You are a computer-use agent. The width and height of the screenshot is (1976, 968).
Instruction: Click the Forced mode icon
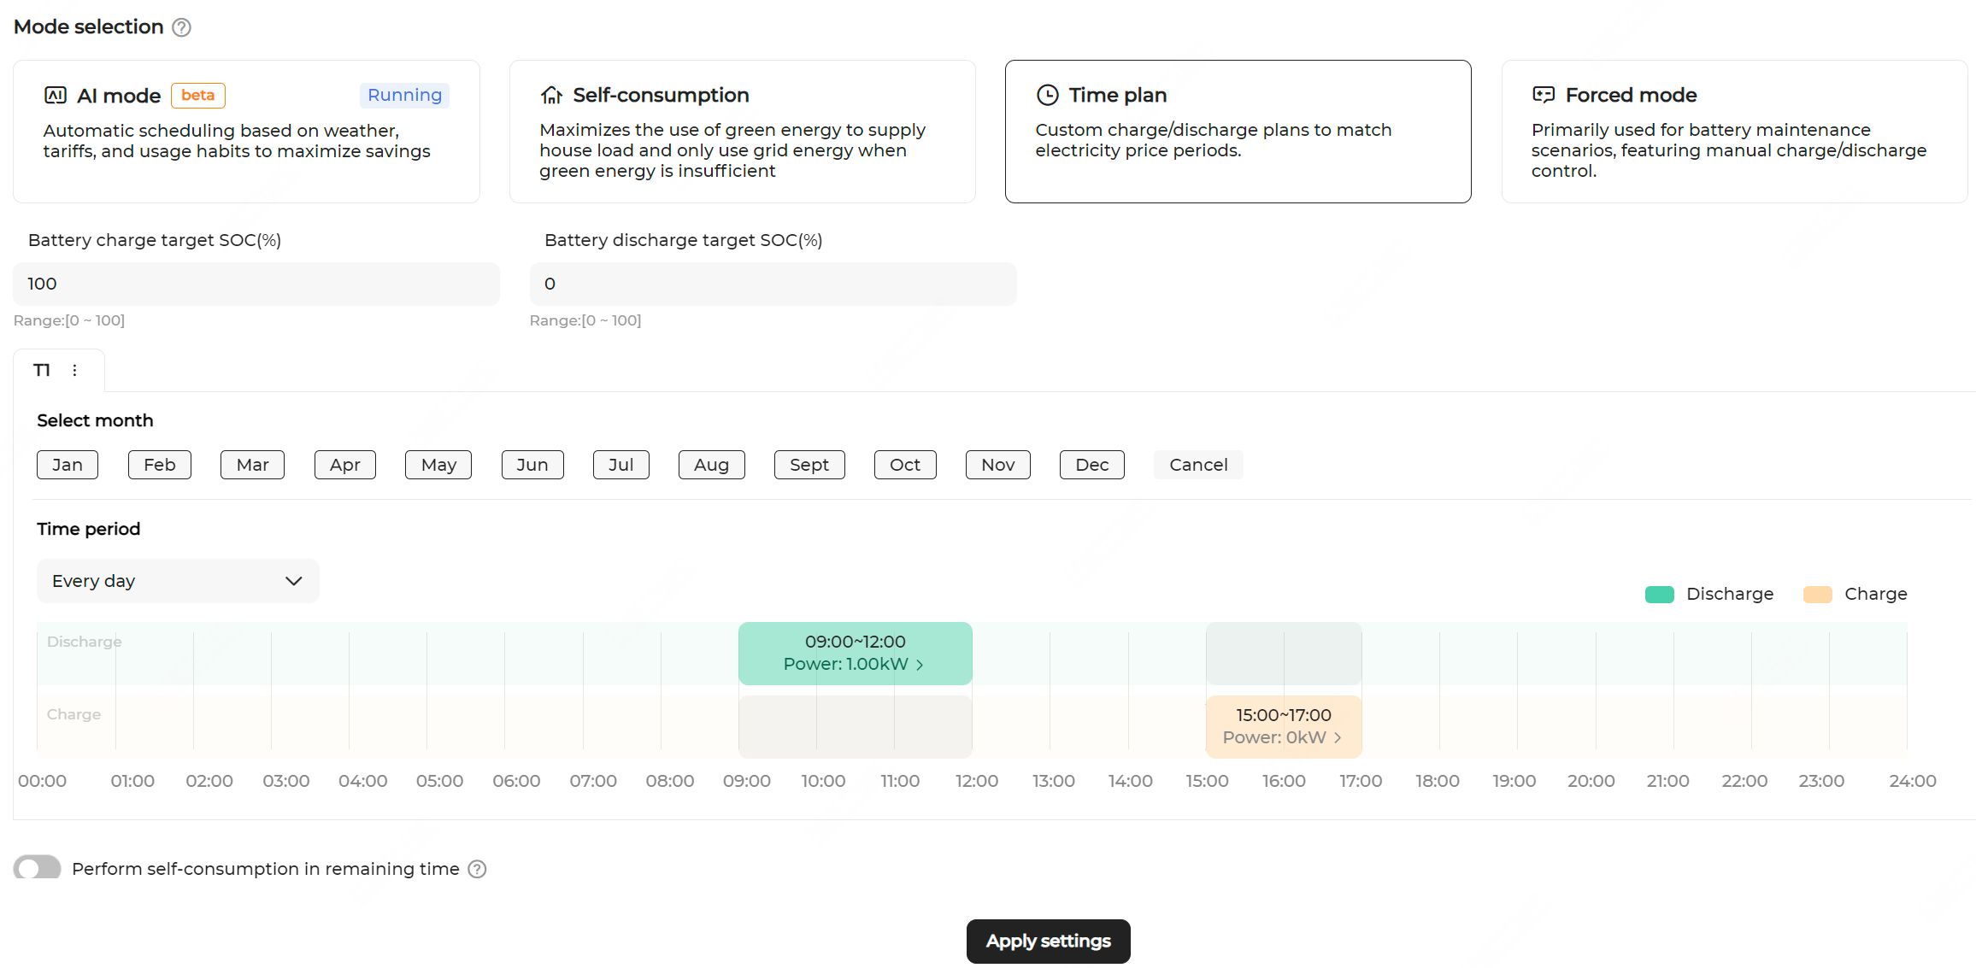coord(1544,95)
